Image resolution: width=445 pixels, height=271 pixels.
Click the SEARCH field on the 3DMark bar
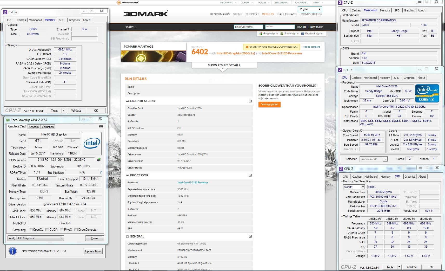click(x=130, y=27)
